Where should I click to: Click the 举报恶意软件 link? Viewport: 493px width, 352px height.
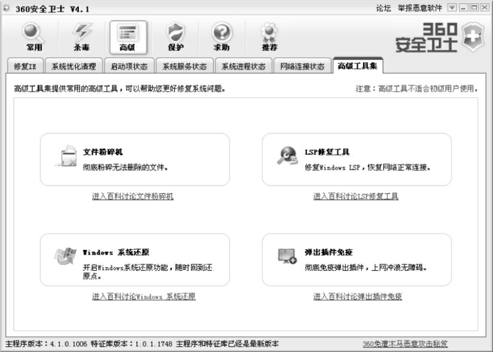click(420, 8)
